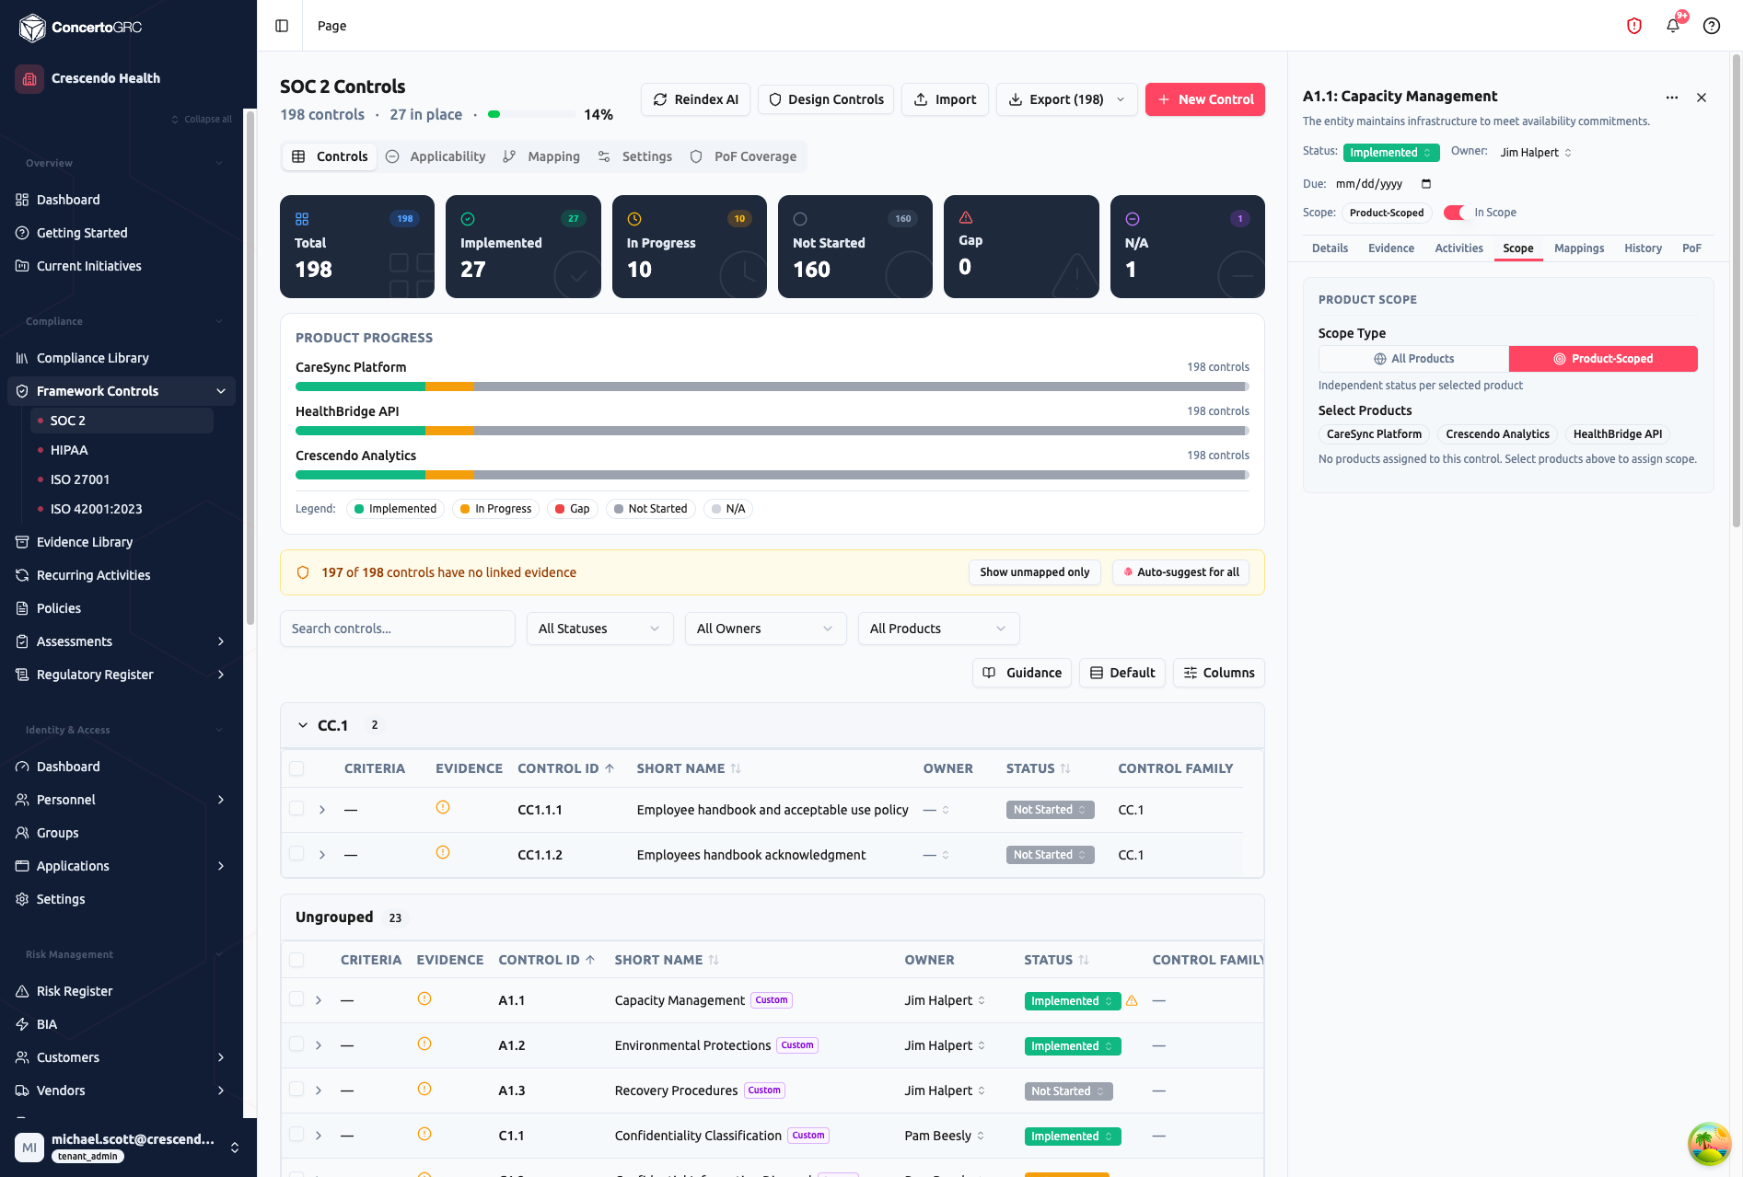
Task: Open the tropical island chat widget
Action: click(x=1709, y=1144)
